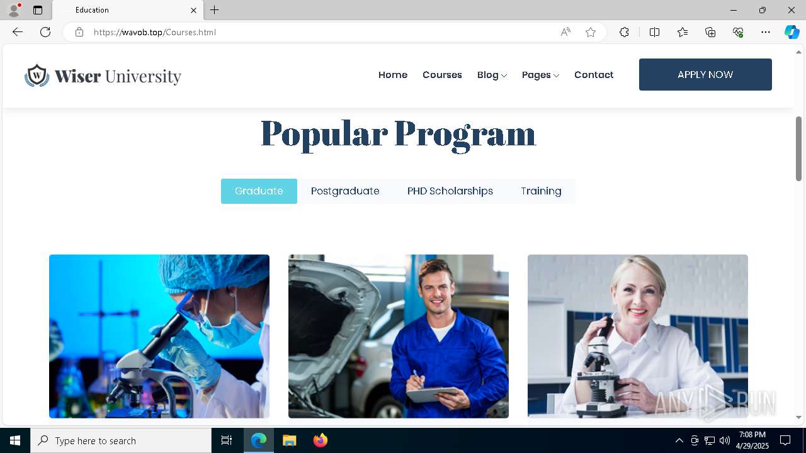The height and width of the screenshot is (453, 806).
Task: Click the page vertical scrollbar thumb
Action: (798, 149)
